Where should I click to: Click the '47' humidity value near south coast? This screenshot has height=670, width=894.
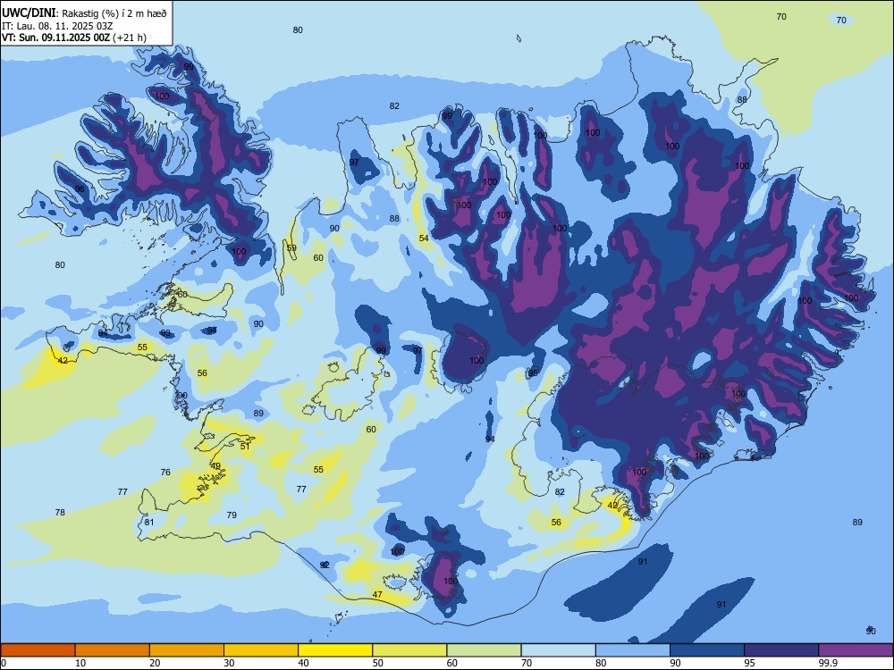pos(377,595)
